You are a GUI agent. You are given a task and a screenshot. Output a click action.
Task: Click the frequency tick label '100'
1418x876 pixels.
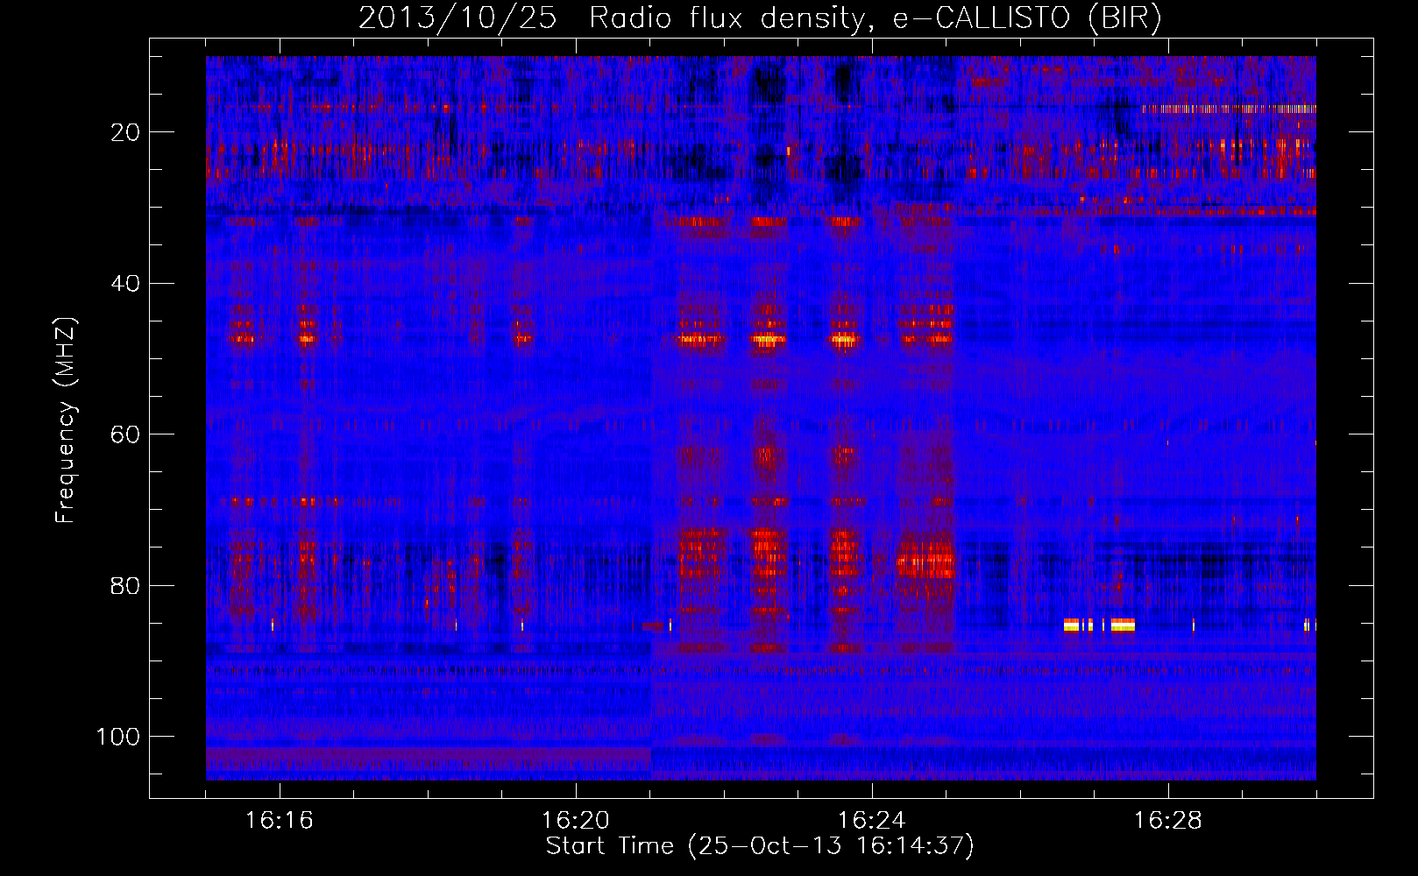pos(118,737)
